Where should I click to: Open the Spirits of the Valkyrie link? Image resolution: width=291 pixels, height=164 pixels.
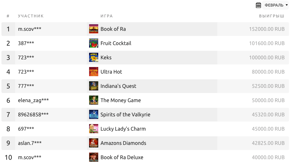(x=125, y=115)
